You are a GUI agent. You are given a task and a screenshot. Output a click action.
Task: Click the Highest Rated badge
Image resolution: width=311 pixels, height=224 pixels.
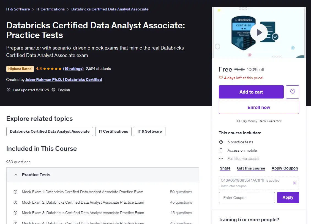pyautogui.click(x=20, y=69)
